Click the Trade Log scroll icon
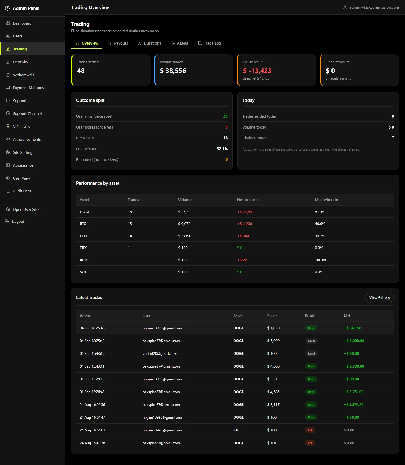 pyautogui.click(x=200, y=43)
